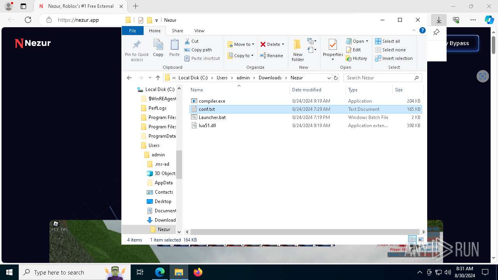Open Copy to dropdown
498x280 pixels.
coord(241,56)
